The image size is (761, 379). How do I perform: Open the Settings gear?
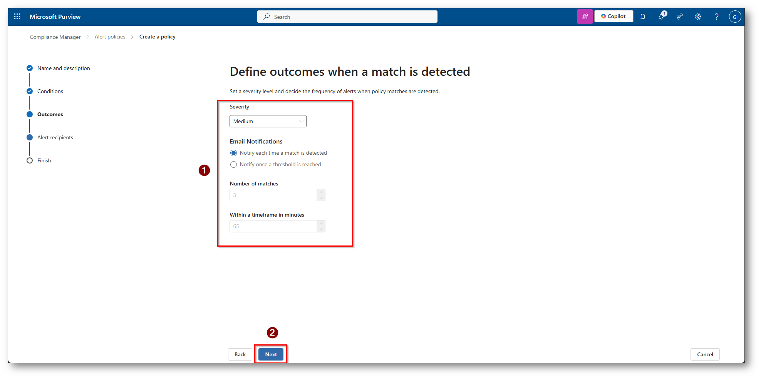(698, 17)
